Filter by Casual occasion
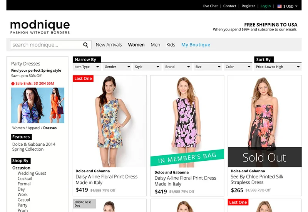The height and width of the screenshot is (212, 308). tap(24, 200)
